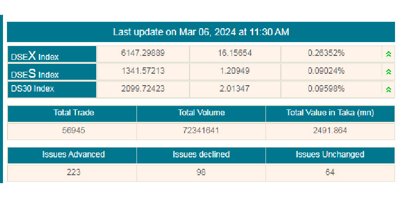397x198 pixels.
Task: Select the Issues Advanced header
Action: tap(73, 154)
